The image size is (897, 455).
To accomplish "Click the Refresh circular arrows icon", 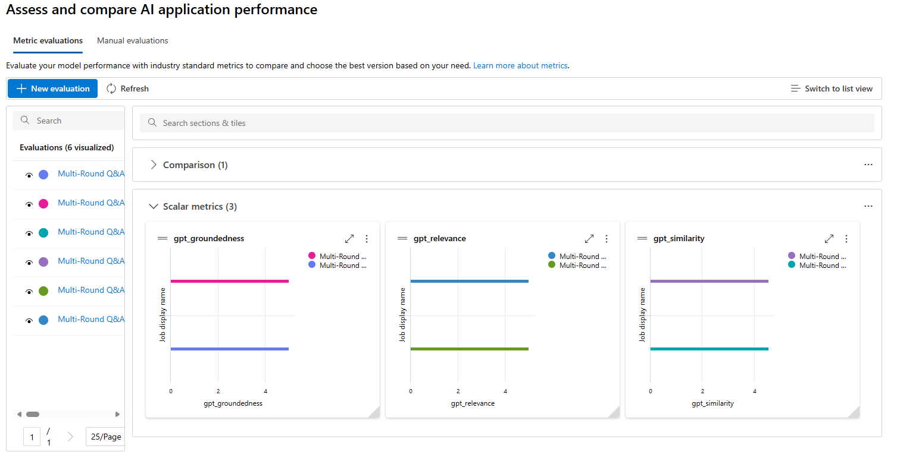I will click(x=111, y=89).
